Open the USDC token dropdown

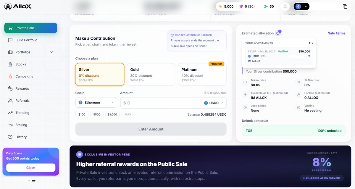pos(214,103)
